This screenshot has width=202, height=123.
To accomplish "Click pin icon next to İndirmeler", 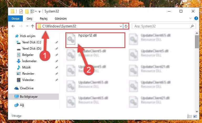I will (x=56, y=61).
